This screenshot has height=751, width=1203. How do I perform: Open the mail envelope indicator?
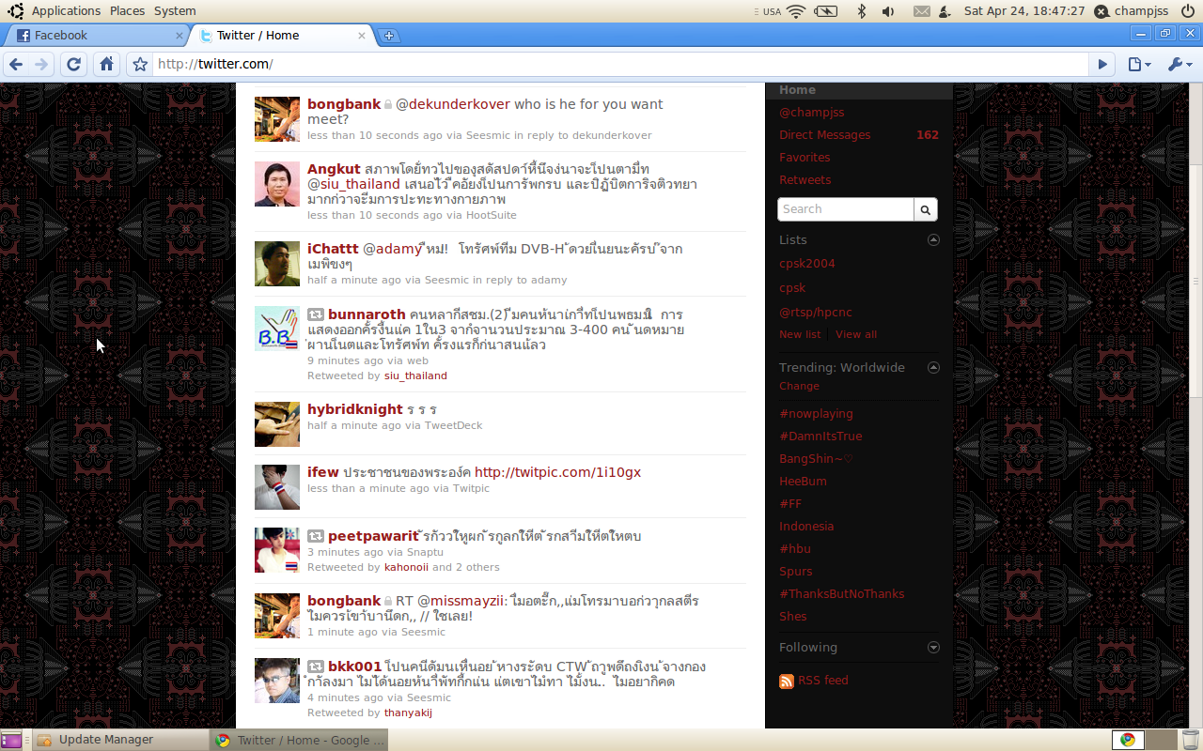point(921,11)
